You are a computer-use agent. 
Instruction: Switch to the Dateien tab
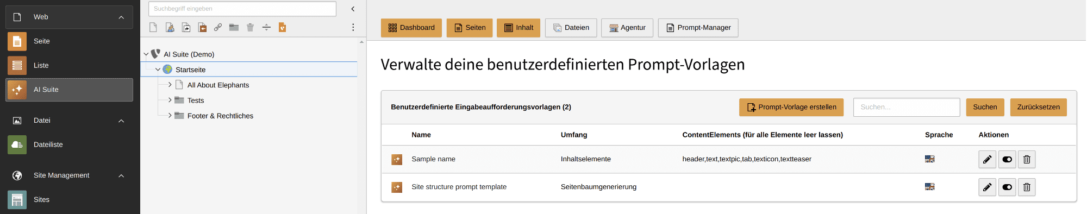571,28
